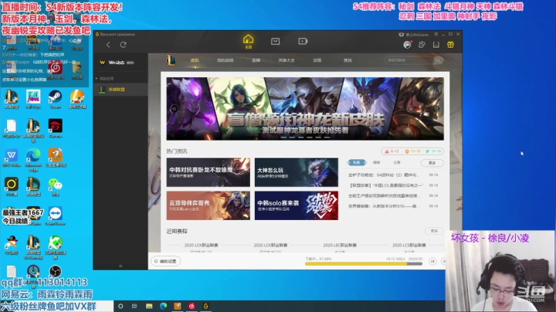This screenshot has height=312, width=556.
Task: Open the WeGame store bag icon
Action: click(275, 42)
